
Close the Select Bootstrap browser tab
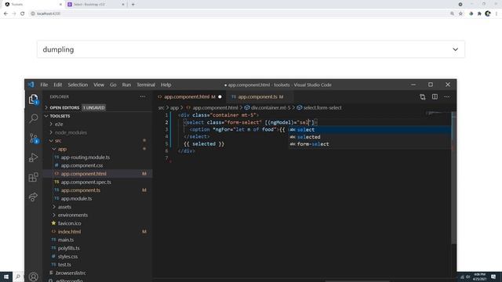point(123,5)
